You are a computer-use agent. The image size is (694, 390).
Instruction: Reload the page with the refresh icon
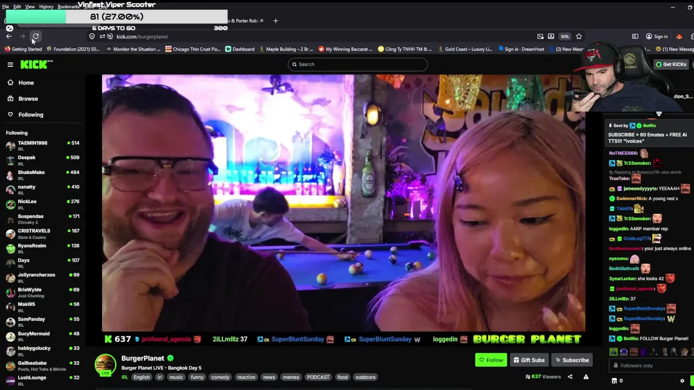36,36
